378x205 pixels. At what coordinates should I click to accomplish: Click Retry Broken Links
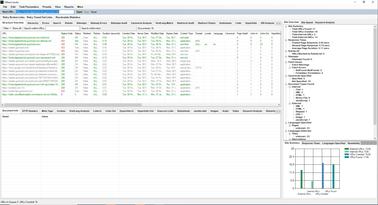[x=14, y=17]
